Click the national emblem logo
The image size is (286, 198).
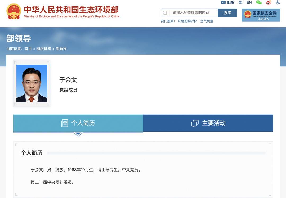[x=14, y=11]
